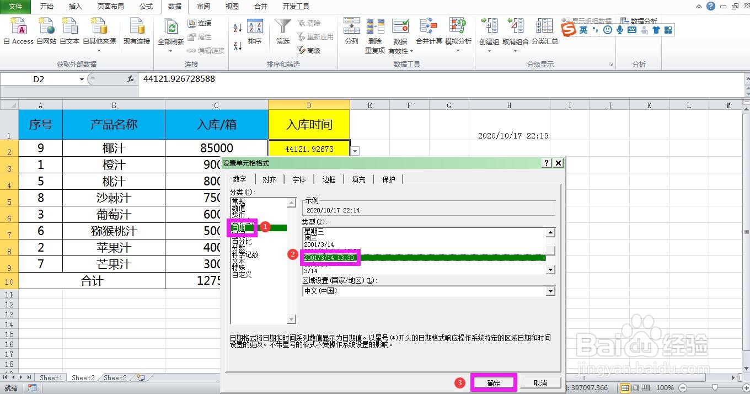Expand the 模拟分析 dropdown arrow
This screenshot has height=394, width=750.
point(458,50)
